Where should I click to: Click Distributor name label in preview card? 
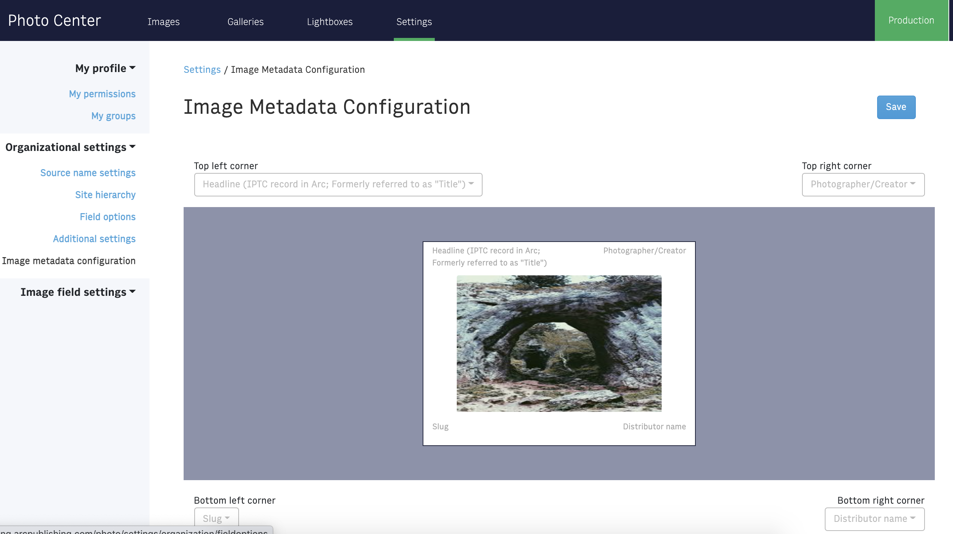[x=654, y=426]
